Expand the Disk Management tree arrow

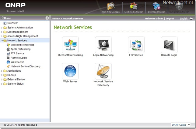[x=2, y=32]
